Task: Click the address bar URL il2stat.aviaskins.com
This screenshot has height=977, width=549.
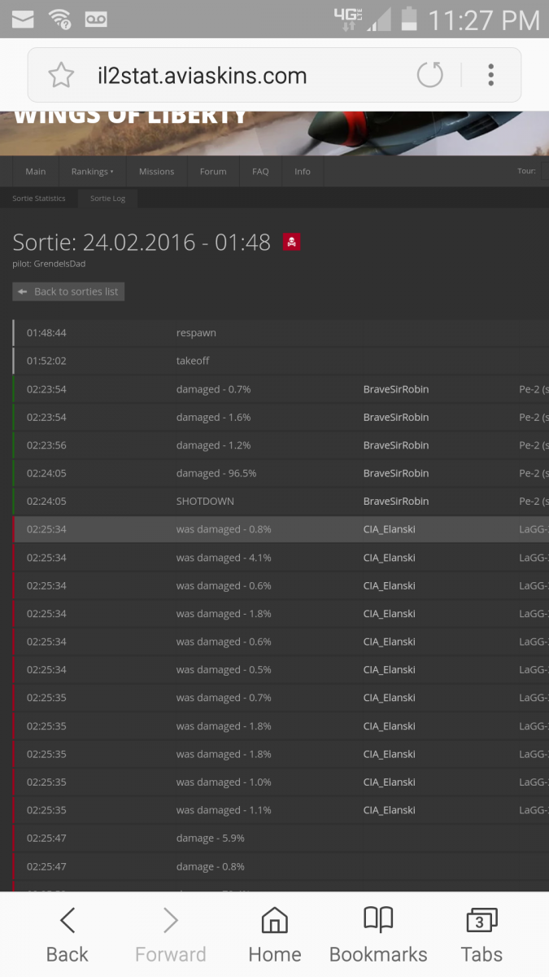Action: [x=201, y=77]
